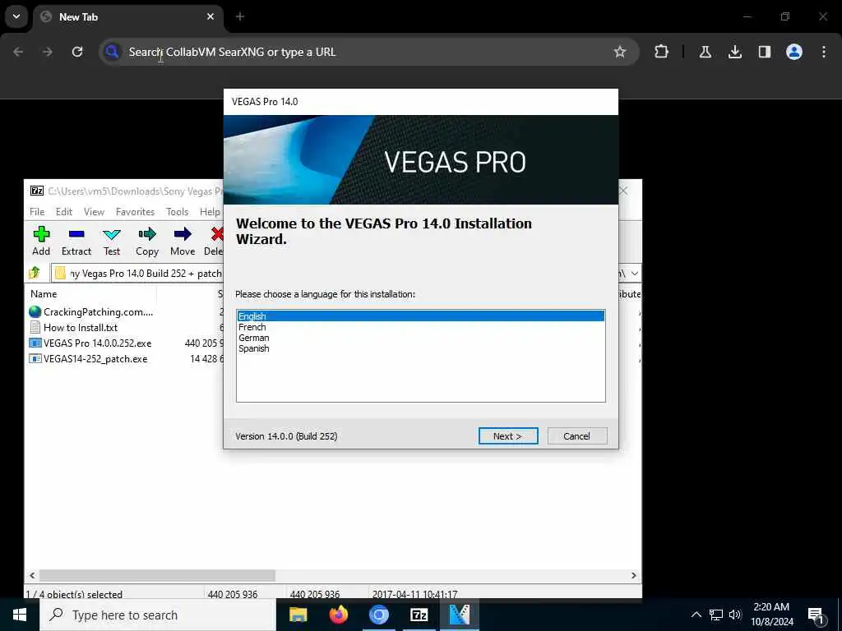Viewport: 842px width, 631px height.
Task: Cancel the VEGAS Pro installation wizard
Action: click(577, 436)
